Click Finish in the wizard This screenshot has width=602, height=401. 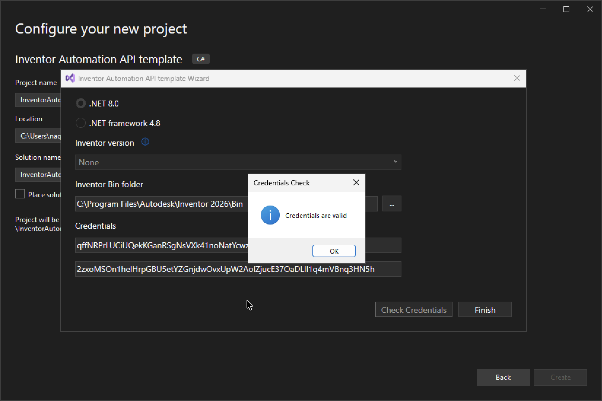(485, 309)
